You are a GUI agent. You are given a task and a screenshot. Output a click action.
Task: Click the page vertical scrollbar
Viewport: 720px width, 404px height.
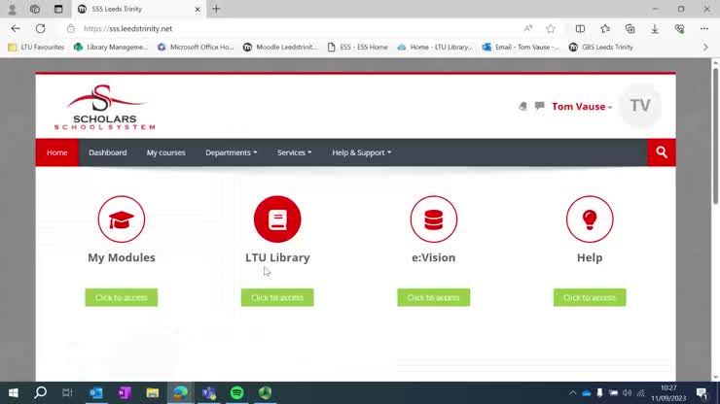coord(715,136)
